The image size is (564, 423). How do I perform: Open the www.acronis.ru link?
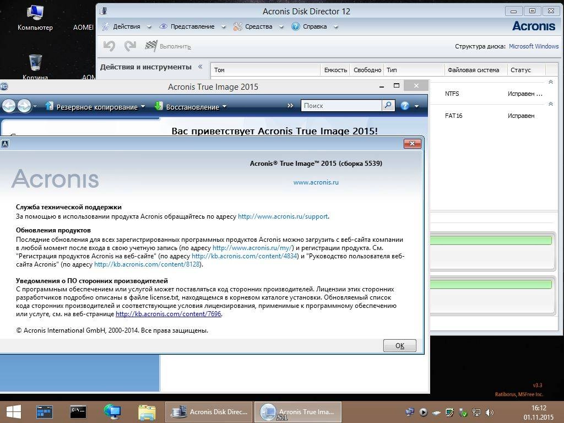pyautogui.click(x=316, y=182)
